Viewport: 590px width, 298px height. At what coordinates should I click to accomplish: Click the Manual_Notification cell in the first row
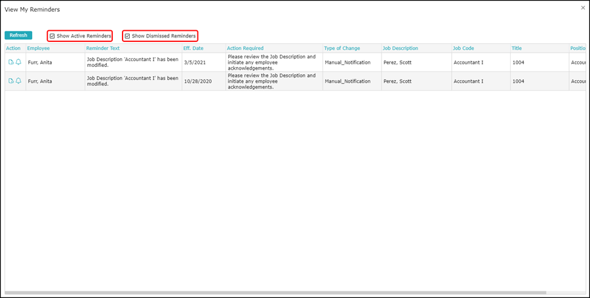tap(347, 62)
